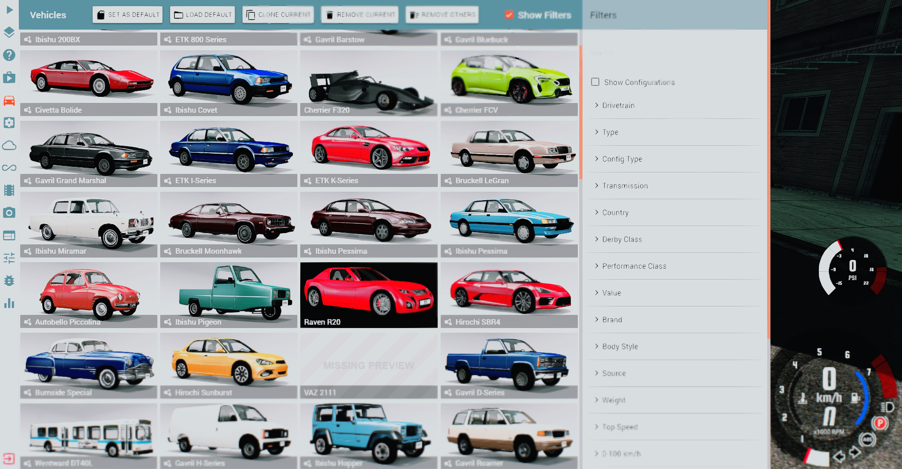Expand the Top Speed filter
The width and height of the screenshot is (902, 469).
[675, 427]
